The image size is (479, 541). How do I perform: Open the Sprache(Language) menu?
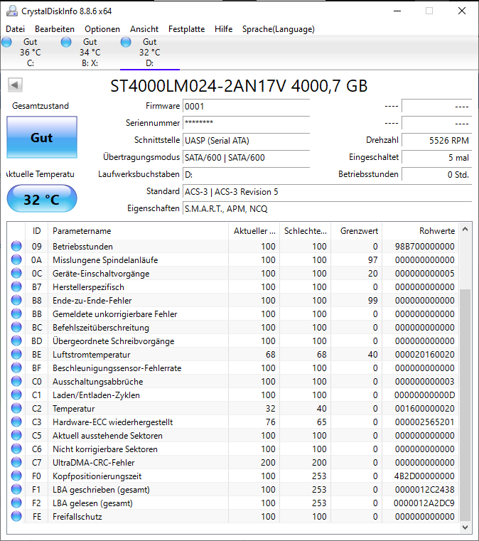[x=279, y=29]
